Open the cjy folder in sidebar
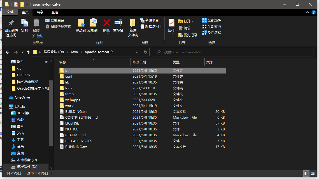Viewport: 319px width, 179px height. (x=17, y=68)
